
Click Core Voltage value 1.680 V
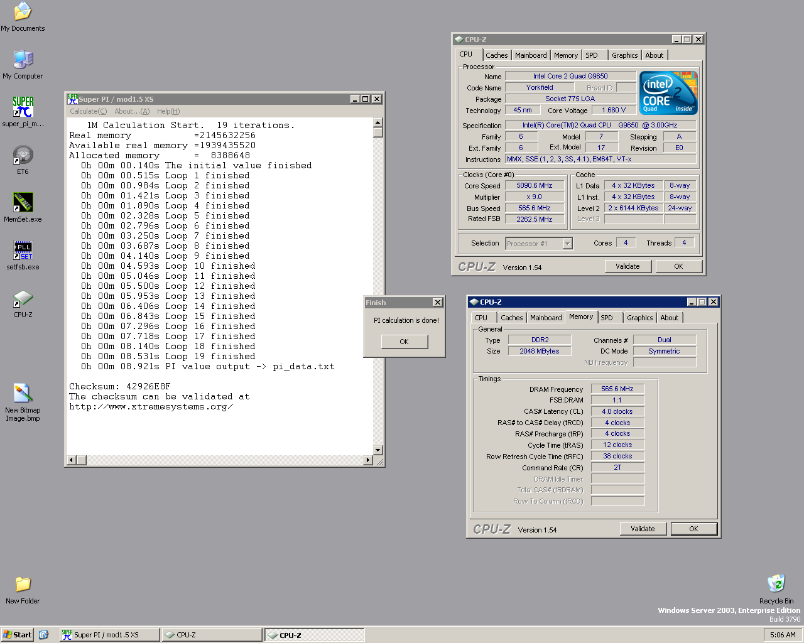coord(614,111)
